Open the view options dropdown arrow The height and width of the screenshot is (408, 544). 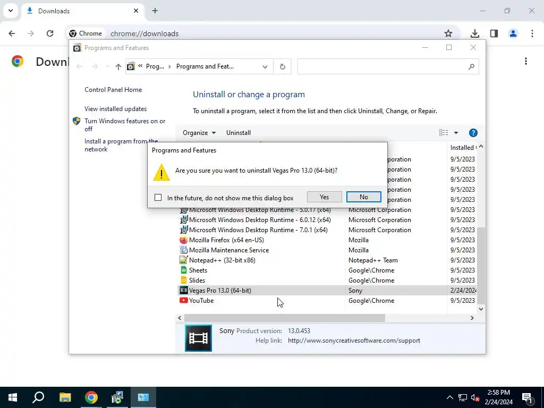(456, 133)
